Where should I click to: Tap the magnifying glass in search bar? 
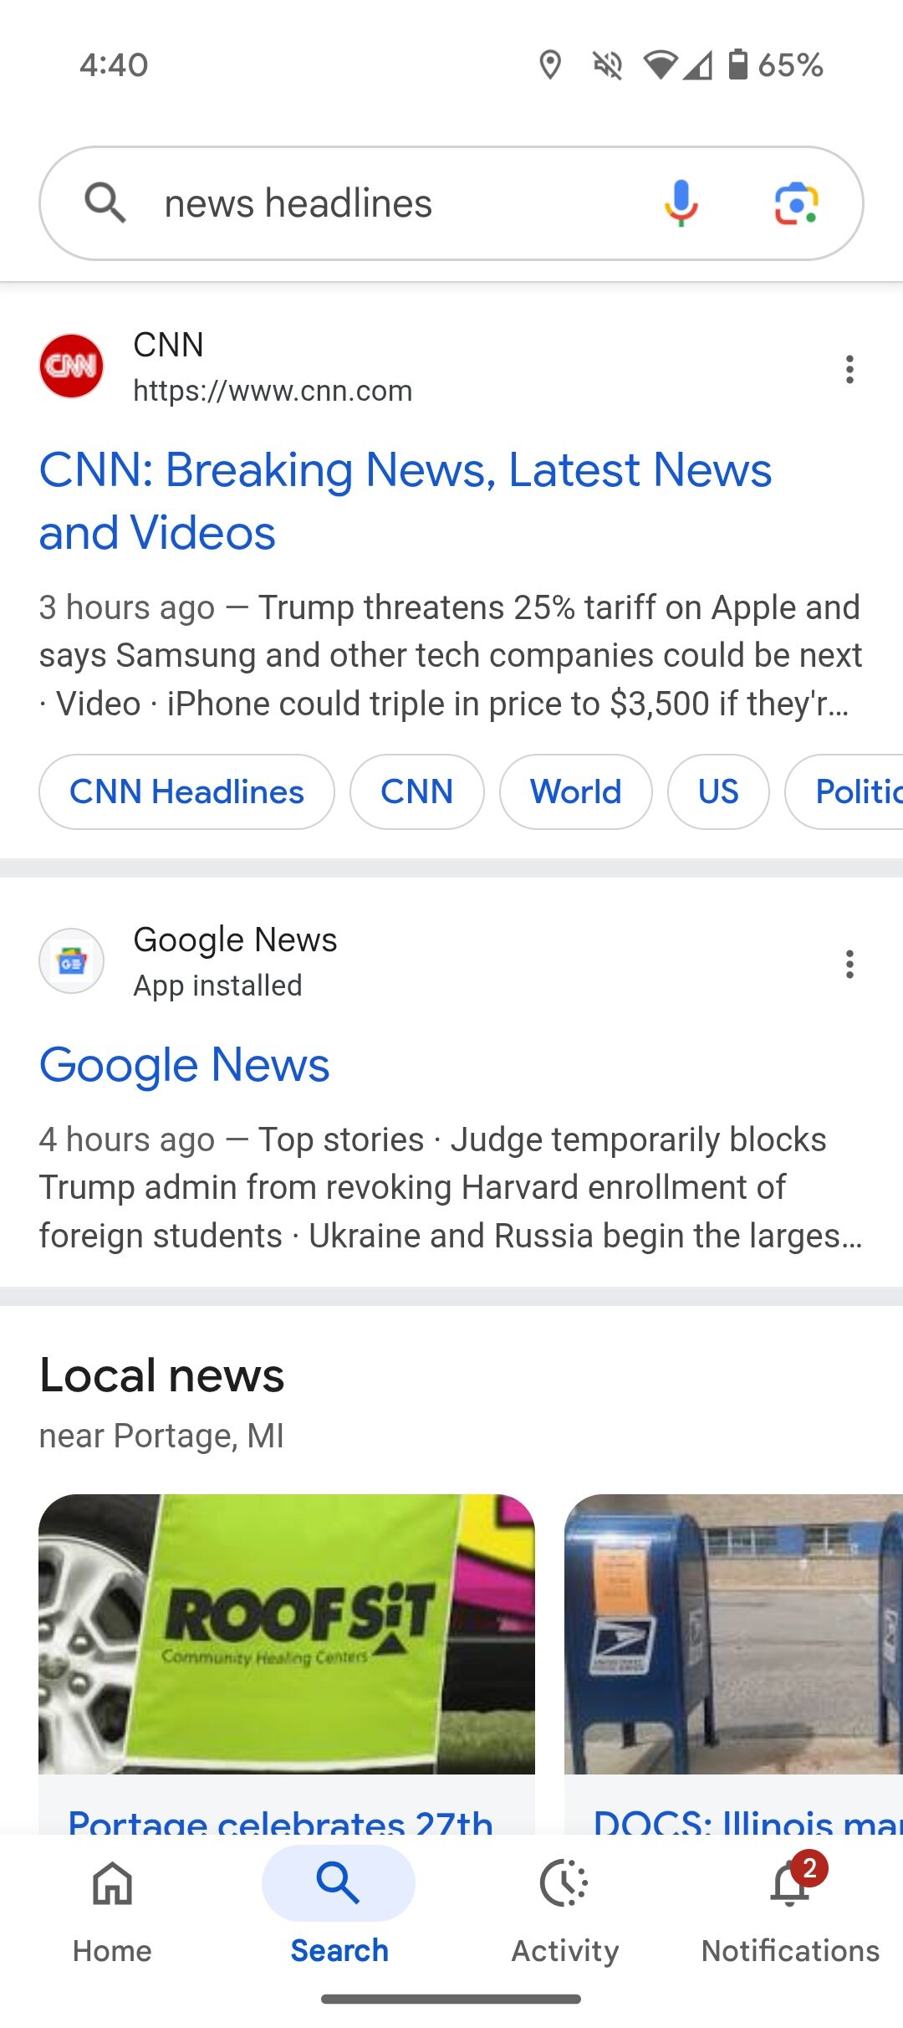(105, 203)
